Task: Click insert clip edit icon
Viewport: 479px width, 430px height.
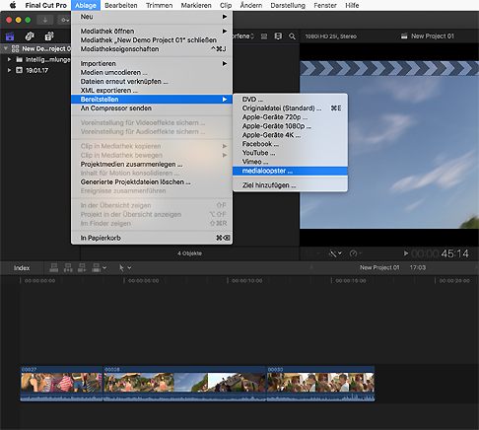Action: point(68,268)
